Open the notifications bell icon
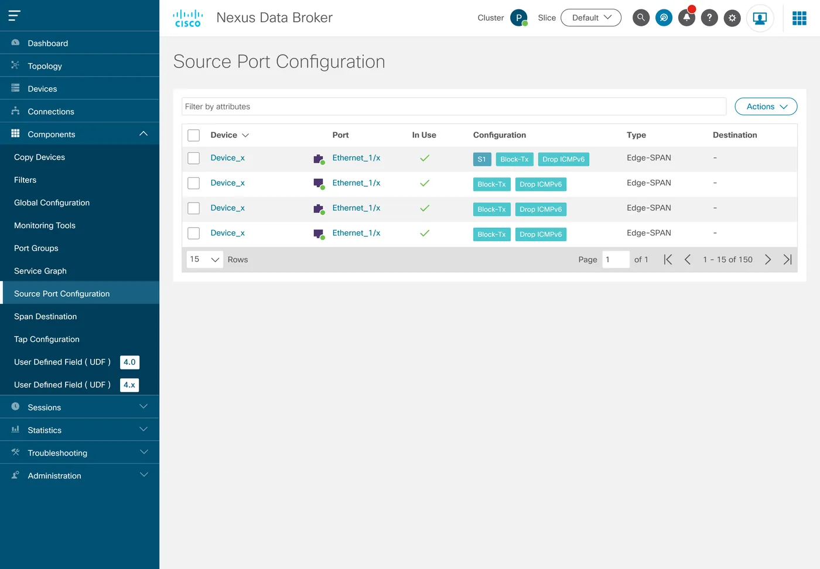Screen dimensions: 820x569 (x=686, y=18)
